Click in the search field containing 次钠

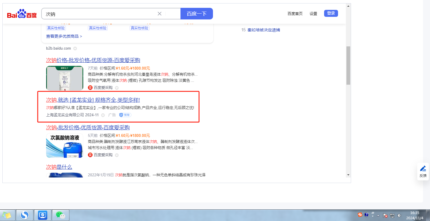99,14
